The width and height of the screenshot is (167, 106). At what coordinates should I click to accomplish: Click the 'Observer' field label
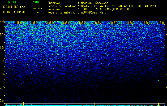point(54,3)
